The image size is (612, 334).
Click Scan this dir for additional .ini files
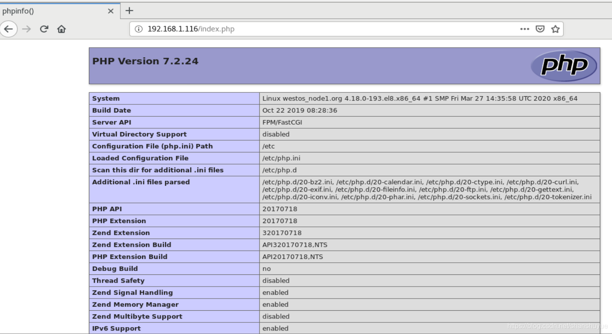coord(158,170)
